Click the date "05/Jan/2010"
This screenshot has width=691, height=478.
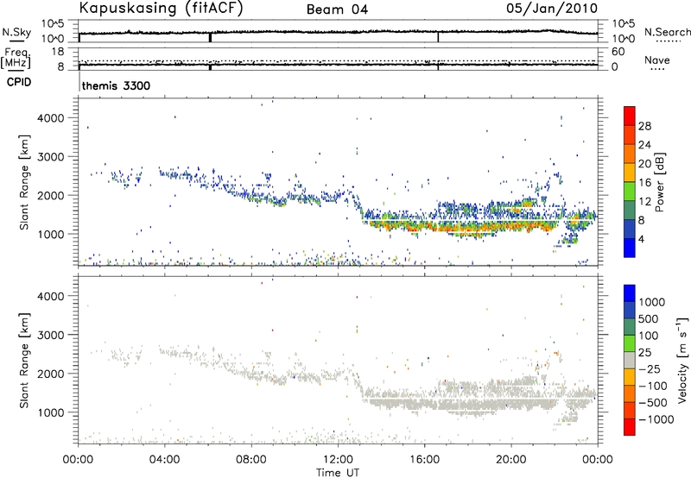[552, 9]
